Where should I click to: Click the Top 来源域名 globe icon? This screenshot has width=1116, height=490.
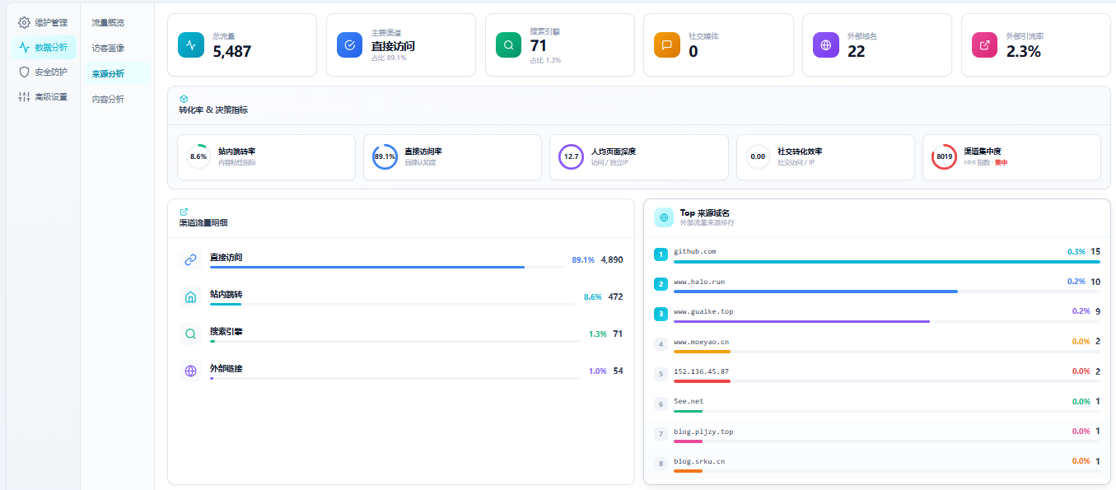664,217
